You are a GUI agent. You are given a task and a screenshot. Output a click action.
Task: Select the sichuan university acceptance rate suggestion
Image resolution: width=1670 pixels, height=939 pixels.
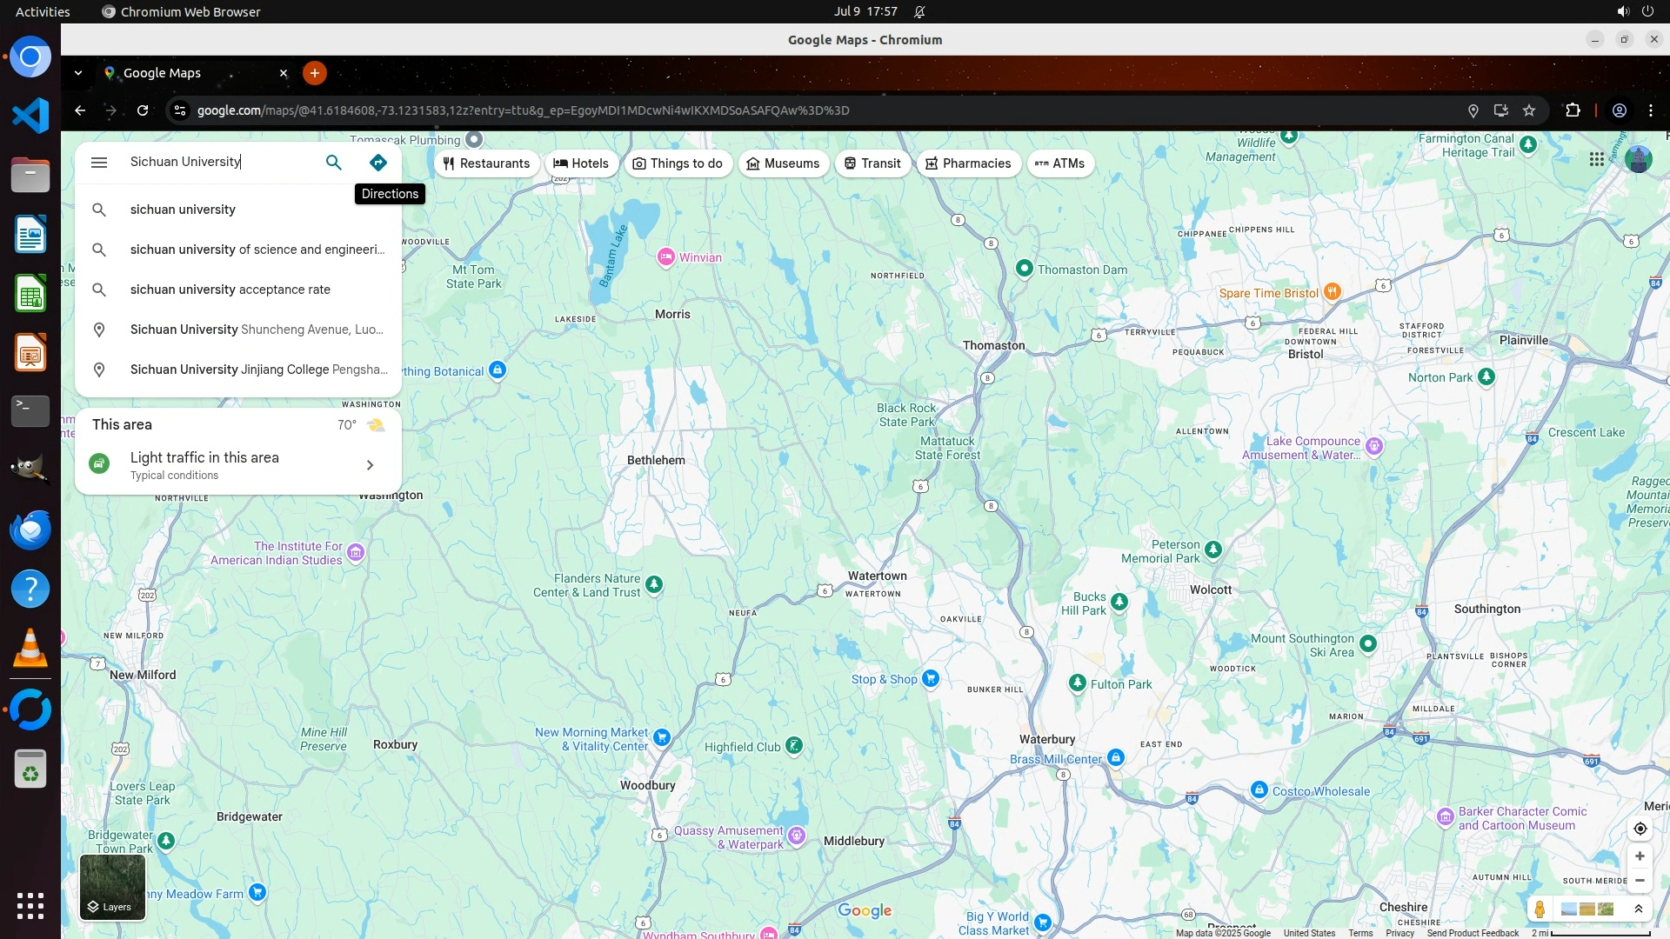point(230,290)
